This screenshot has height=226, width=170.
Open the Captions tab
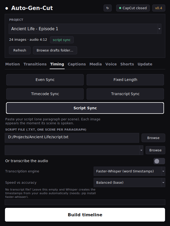pyautogui.click(x=77, y=64)
